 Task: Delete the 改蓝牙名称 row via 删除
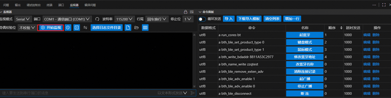click(x=376, y=64)
